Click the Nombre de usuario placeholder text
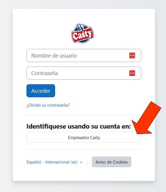166x192 pixels. (x=54, y=55)
